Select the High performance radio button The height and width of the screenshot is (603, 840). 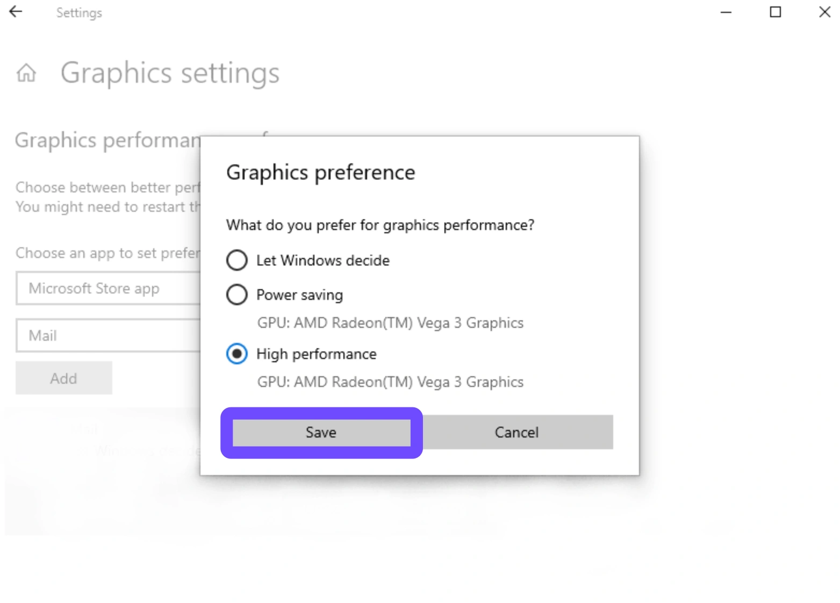click(x=237, y=354)
